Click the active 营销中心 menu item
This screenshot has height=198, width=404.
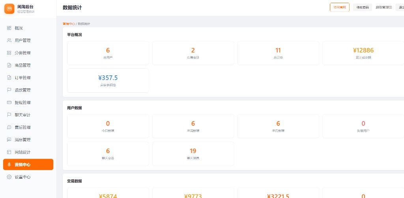coord(28,164)
